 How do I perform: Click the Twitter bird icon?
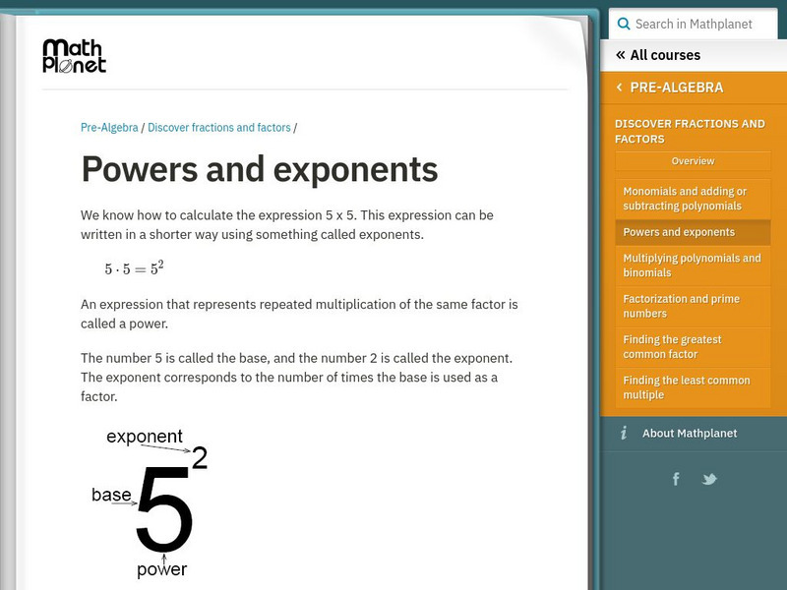709,479
